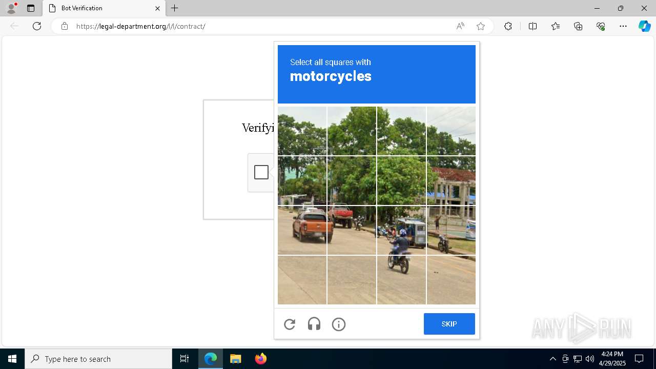Open browser profile icon
The image size is (656, 369).
pos(11,8)
